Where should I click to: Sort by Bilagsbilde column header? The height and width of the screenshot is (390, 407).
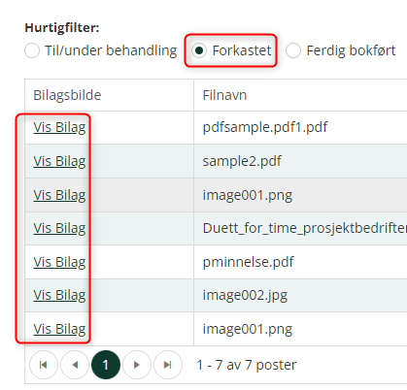click(x=67, y=95)
